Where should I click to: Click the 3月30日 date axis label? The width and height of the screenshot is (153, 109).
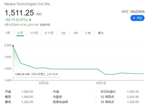click(x=43, y=83)
